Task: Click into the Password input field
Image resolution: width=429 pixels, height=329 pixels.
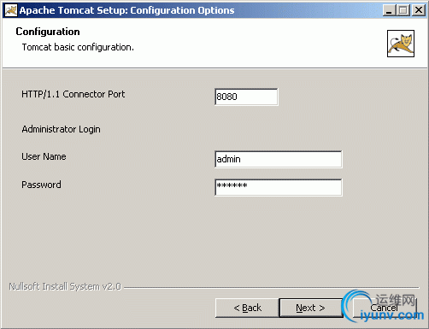Action: tap(279, 187)
